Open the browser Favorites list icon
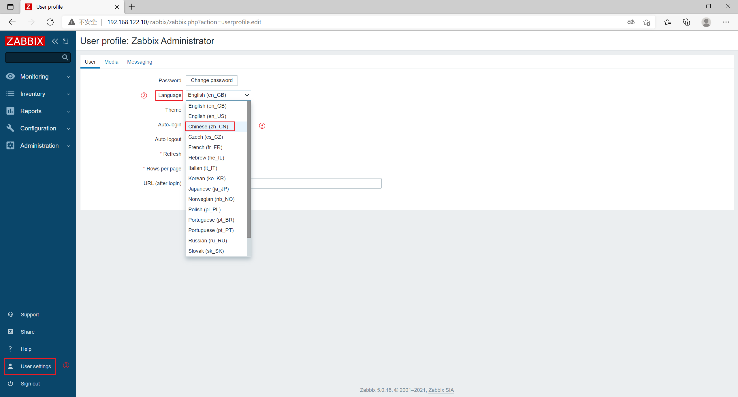The width and height of the screenshot is (738, 397). [x=667, y=22]
